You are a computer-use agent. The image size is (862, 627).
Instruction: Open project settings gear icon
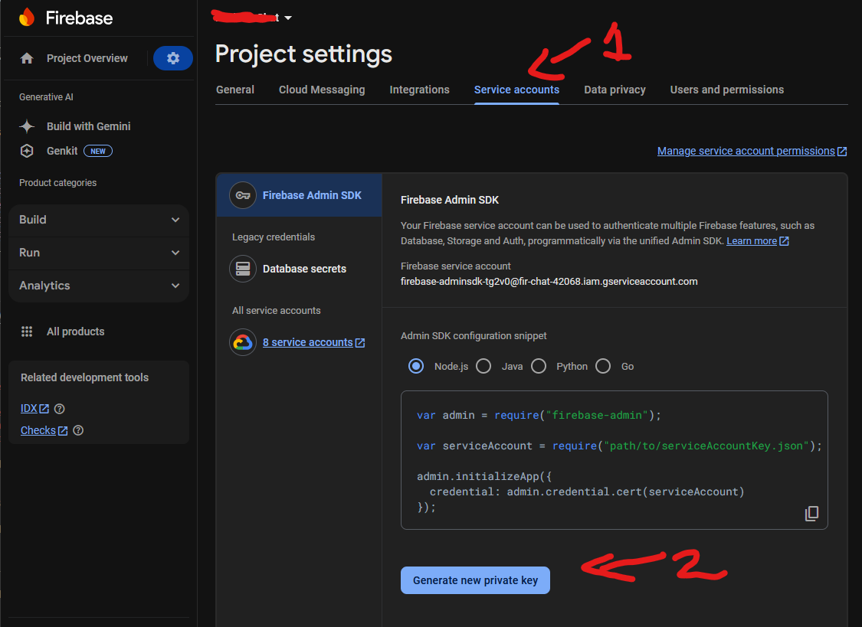click(x=173, y=58)
